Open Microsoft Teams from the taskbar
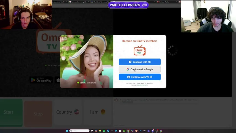 coord(149,131)
